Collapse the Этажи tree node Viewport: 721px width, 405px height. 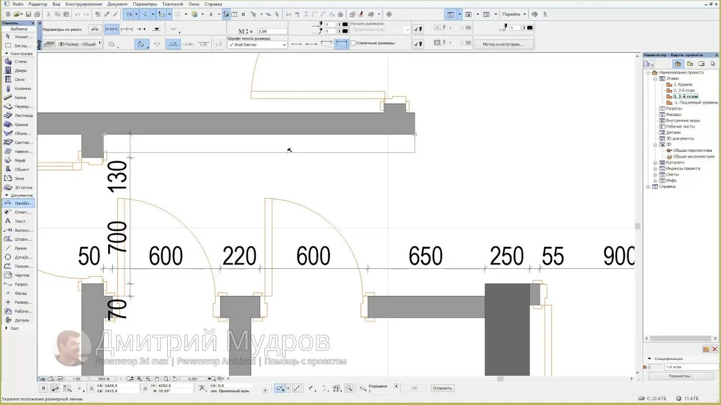(655, 79)
